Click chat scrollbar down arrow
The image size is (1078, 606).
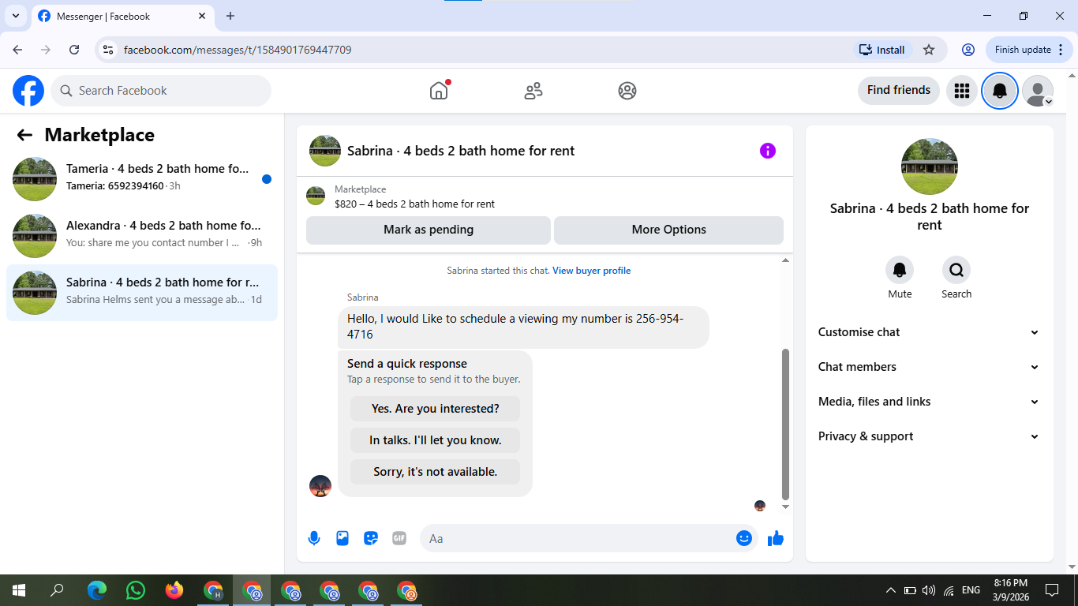point(785,507)
